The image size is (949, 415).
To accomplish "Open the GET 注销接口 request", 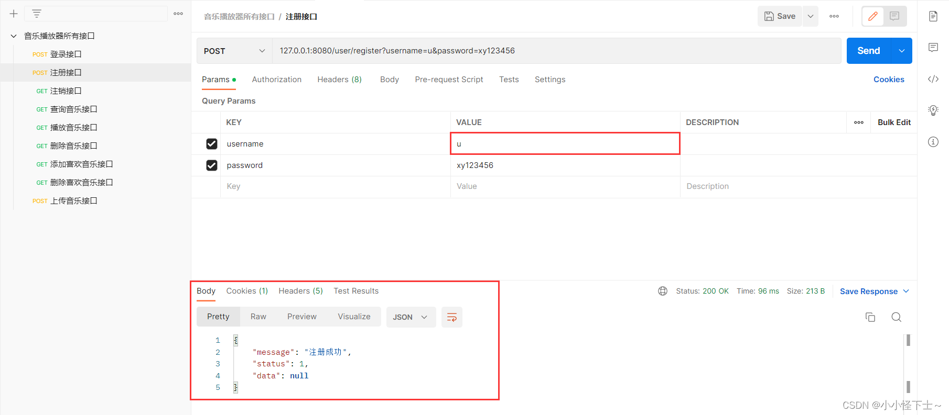I will click(95, 91).
